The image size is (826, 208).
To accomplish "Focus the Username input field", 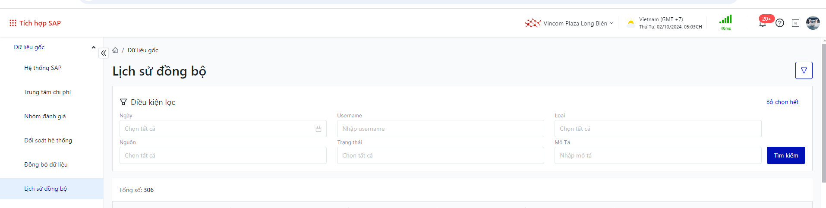I will click(x=440, y=129).
